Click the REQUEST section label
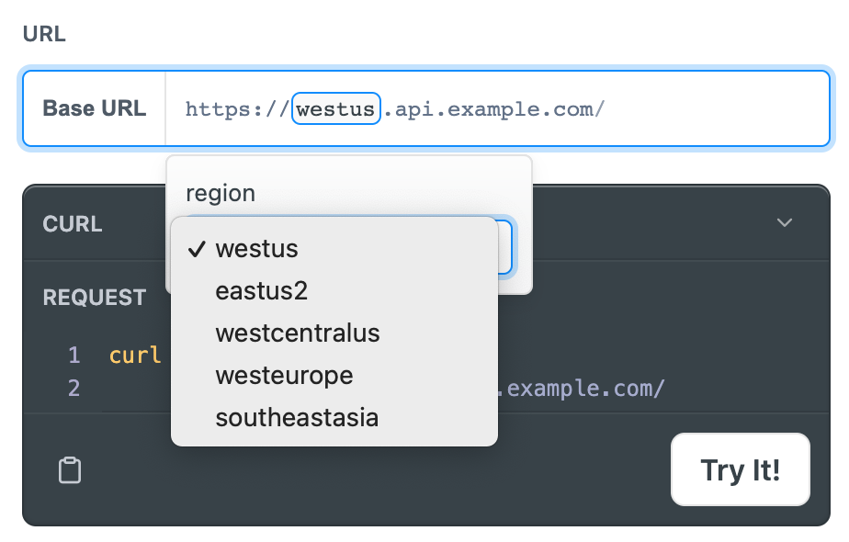Screen dimensions: 849x542 [x=95, y=298]
